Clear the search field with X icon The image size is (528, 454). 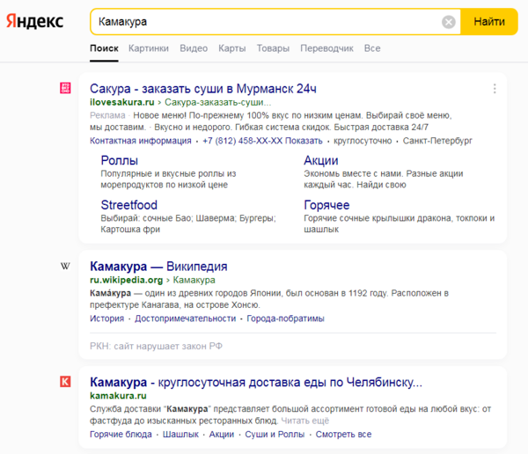[x=449, y=21]
